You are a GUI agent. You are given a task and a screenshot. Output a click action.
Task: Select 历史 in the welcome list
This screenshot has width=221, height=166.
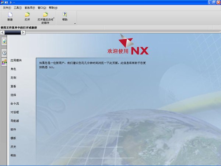pyautogui.click(x=13, y=147)
